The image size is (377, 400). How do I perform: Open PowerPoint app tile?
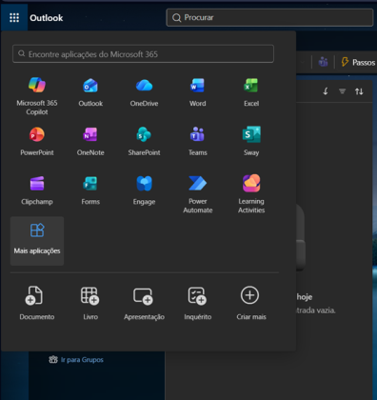click(37, 142)
